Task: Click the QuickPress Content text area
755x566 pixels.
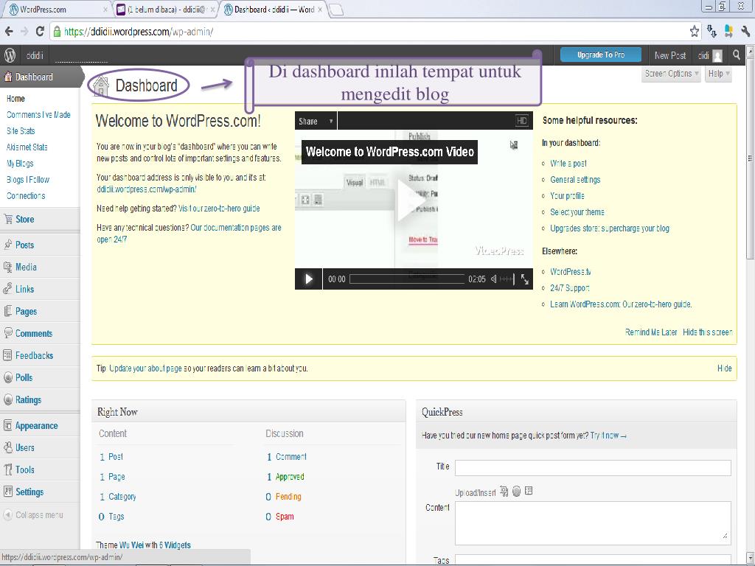Action: [x=593, y=523]
